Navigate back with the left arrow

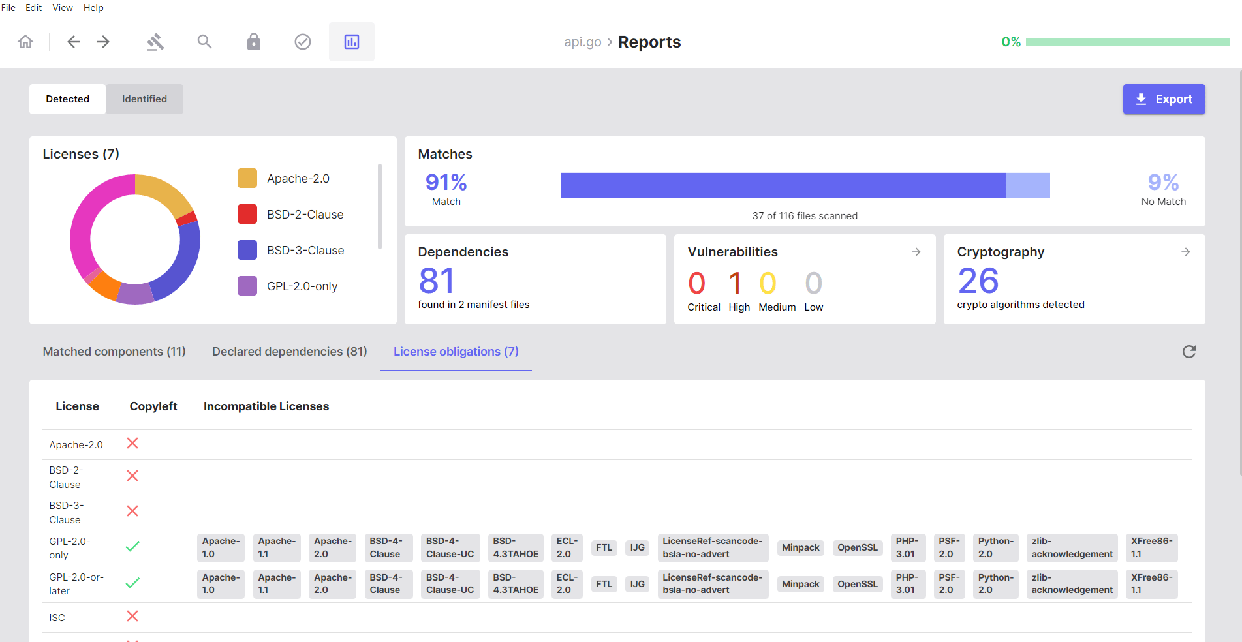point(74,42)
